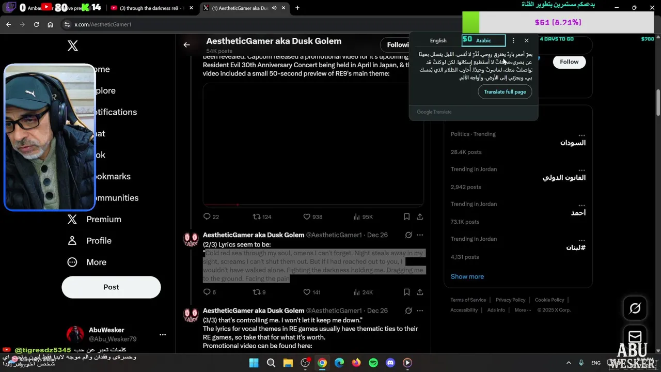Select Arabic in translate popup
661x372 pixels.
[x=483, y=40]
